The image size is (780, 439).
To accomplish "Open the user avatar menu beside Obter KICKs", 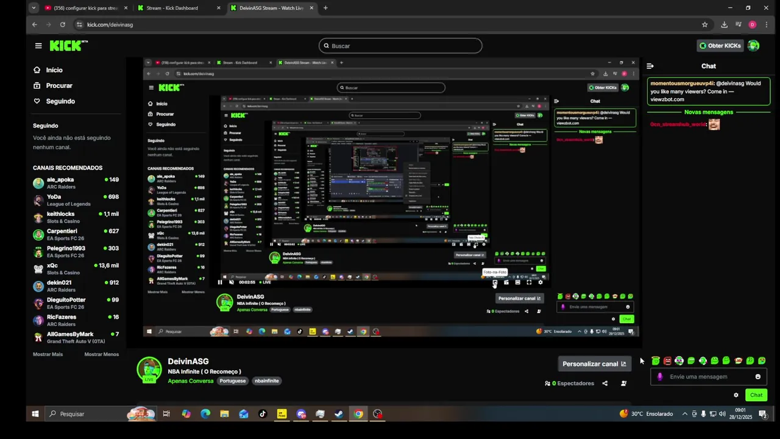I will pyautogui.click(x=753, y=46).
